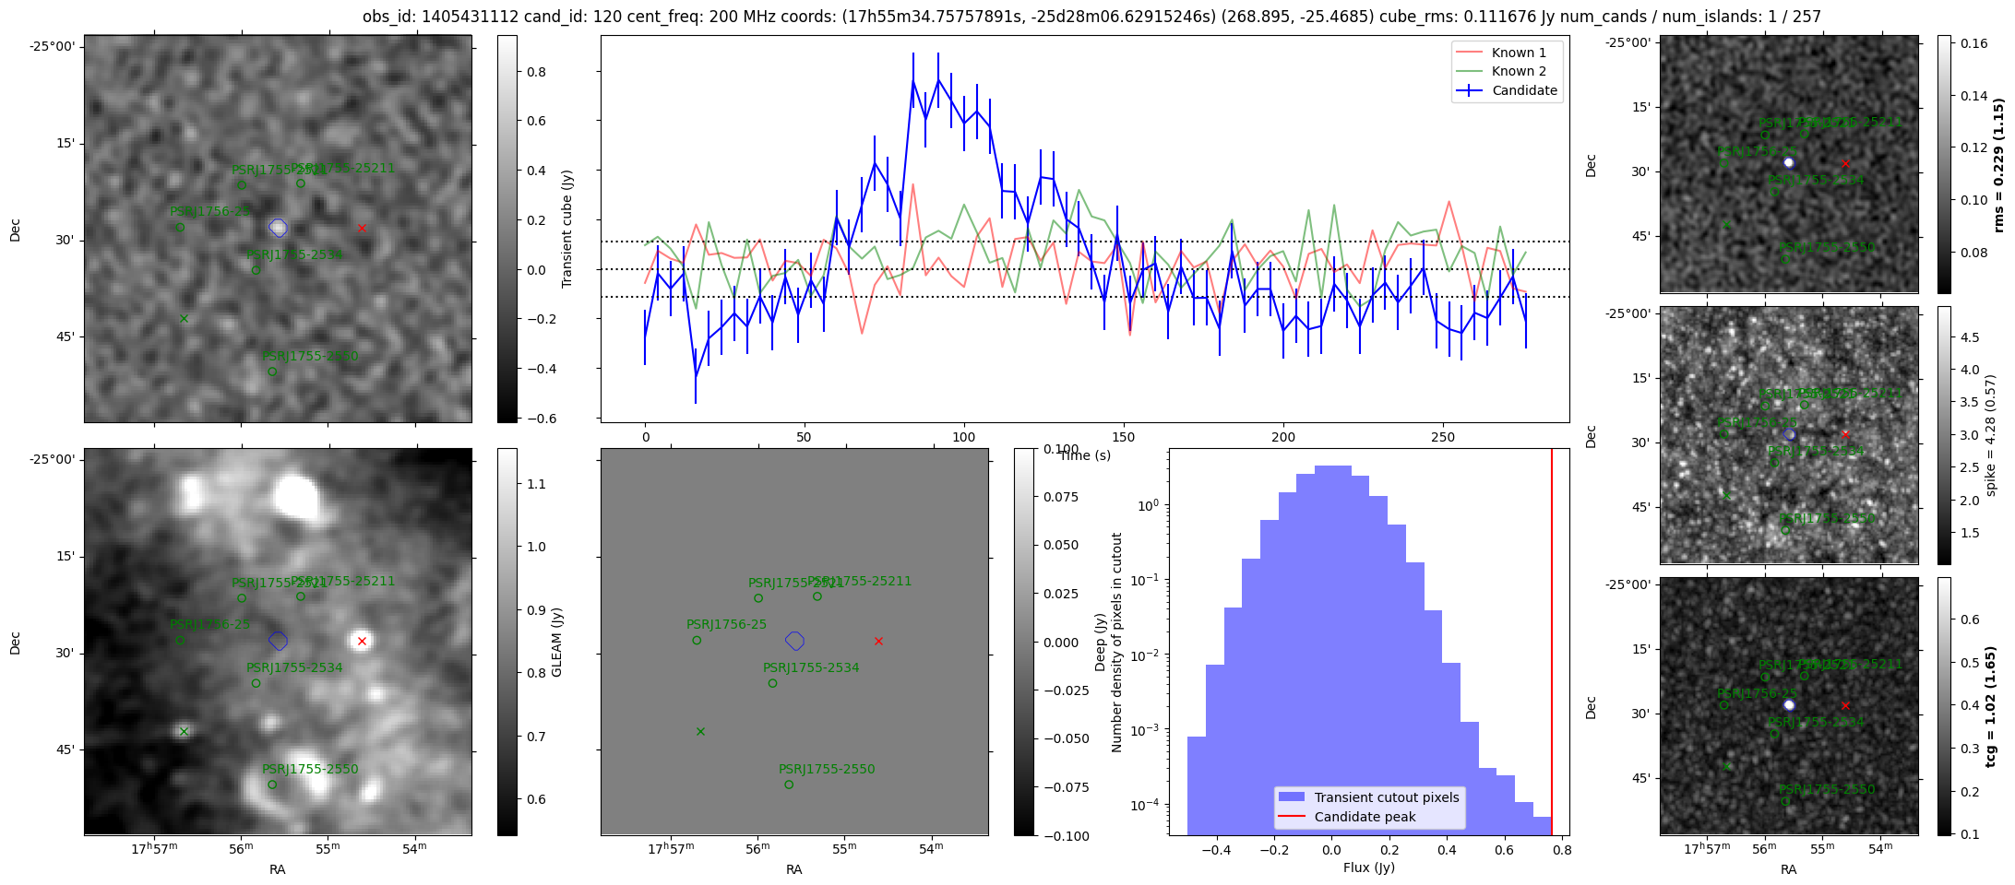Viewport: 2015px width, 885px height.
Task: Click the Candidate peak legend entry in histogram
Action: click(x=1351, y=817)
